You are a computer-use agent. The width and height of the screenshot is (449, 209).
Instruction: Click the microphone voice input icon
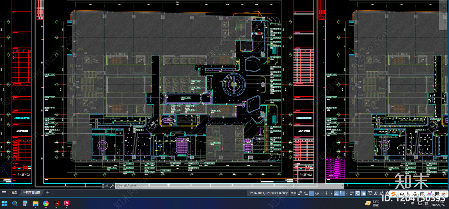[x=415, y=194]
